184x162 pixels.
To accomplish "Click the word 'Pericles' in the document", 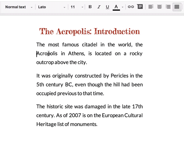I will 119,76.
